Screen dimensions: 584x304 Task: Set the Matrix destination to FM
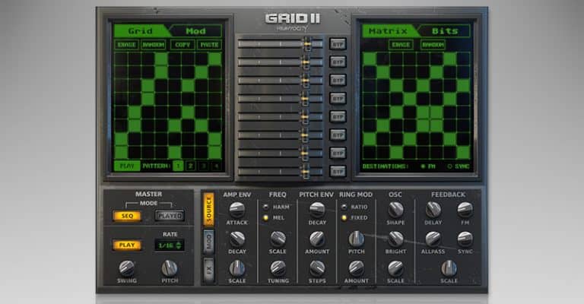coord(428,166)
